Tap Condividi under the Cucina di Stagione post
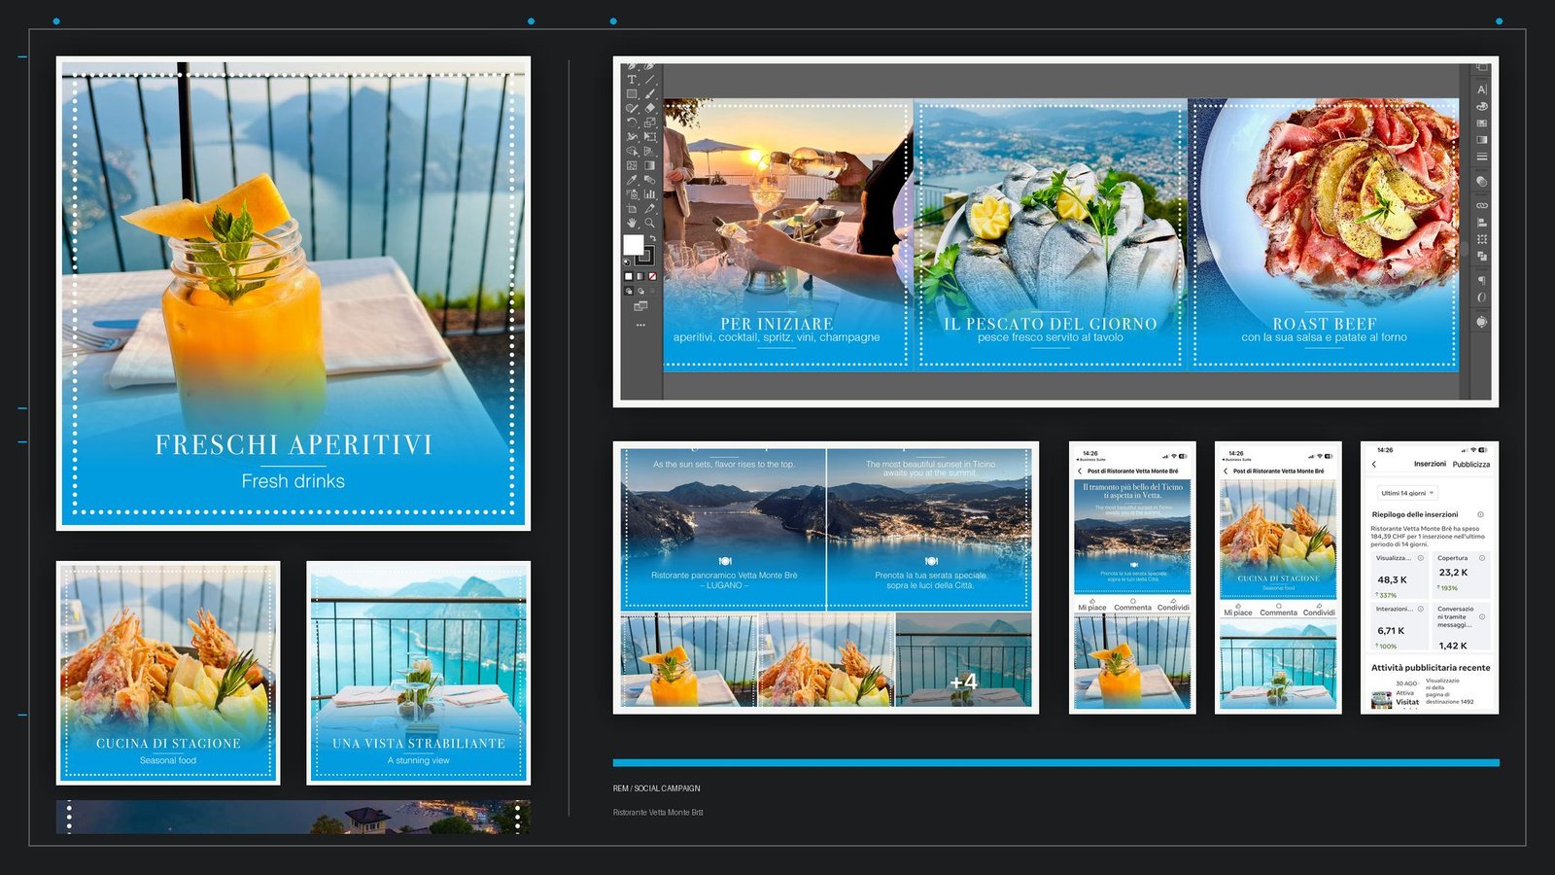 (1319, 610)
